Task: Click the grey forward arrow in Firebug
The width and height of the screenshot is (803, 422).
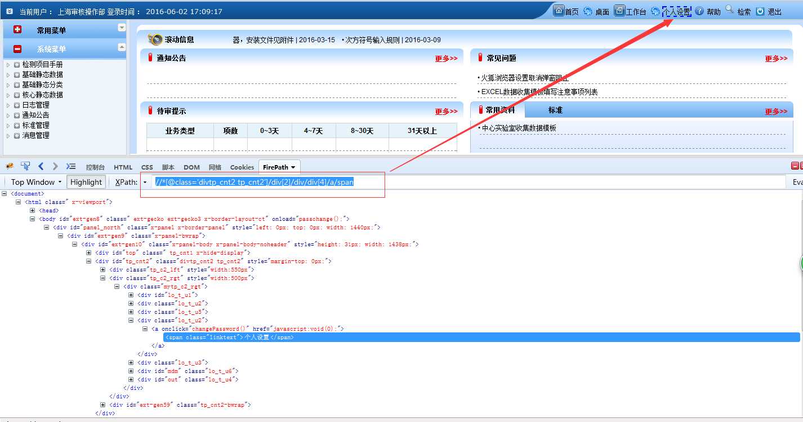Action: (55, 166)
